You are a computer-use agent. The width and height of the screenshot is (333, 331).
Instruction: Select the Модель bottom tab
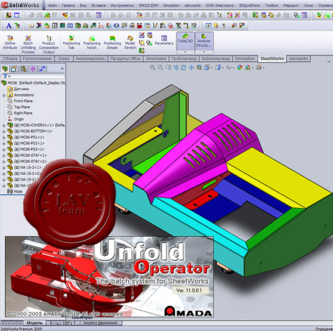(x=35, y=323)
